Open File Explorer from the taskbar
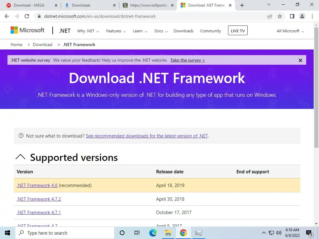This screenshot has width=319, height=239. tap(168, 233)
